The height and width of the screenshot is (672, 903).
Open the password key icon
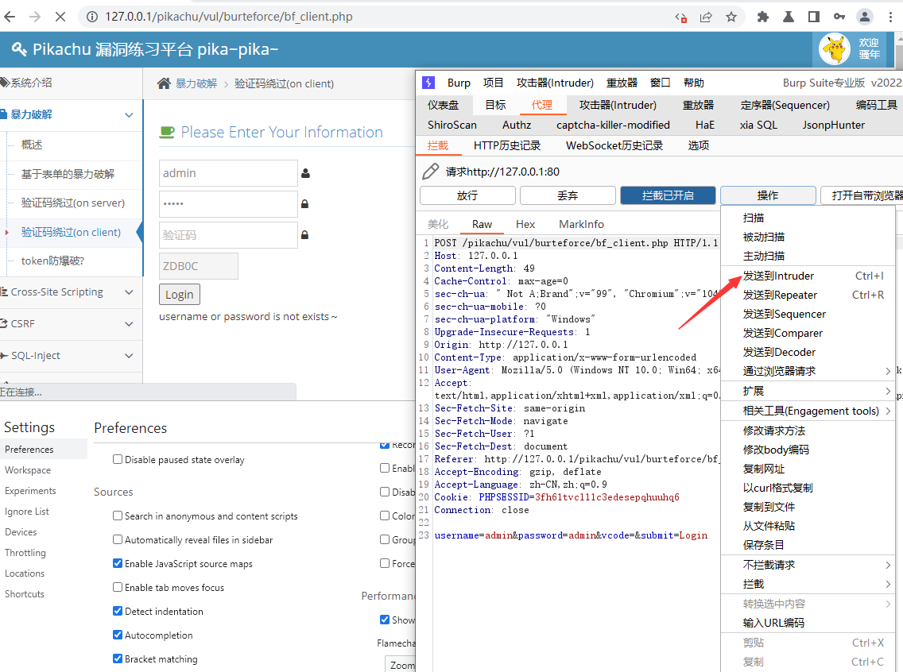tap(839, 17)
